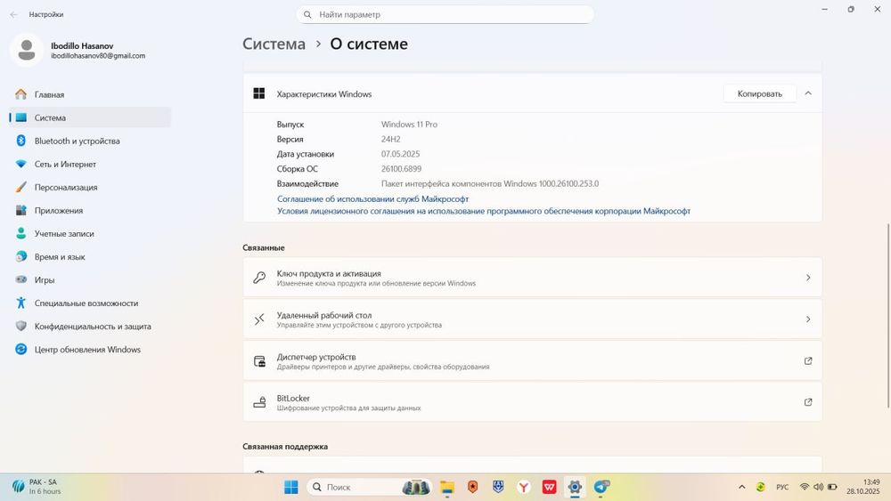Go to Главная in the sidebar

pos(90,94)
